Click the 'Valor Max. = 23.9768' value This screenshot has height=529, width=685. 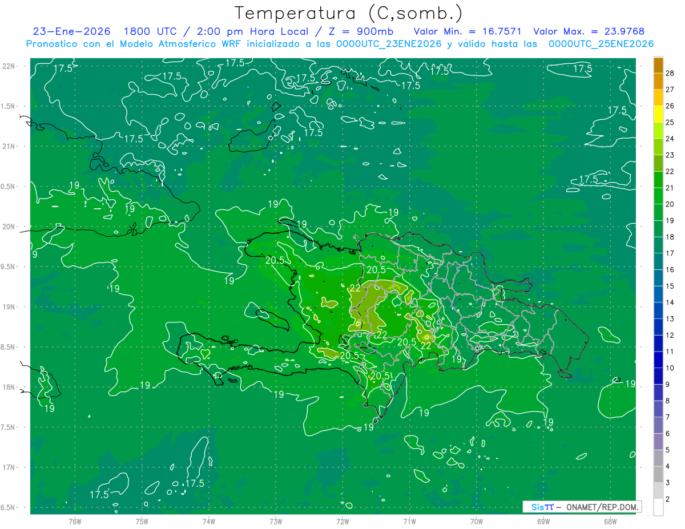[589, 31]
